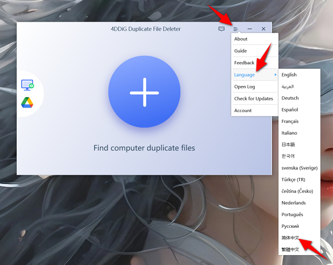Switch language to Nederlands

pyautogui.click(x=299, y=203)
